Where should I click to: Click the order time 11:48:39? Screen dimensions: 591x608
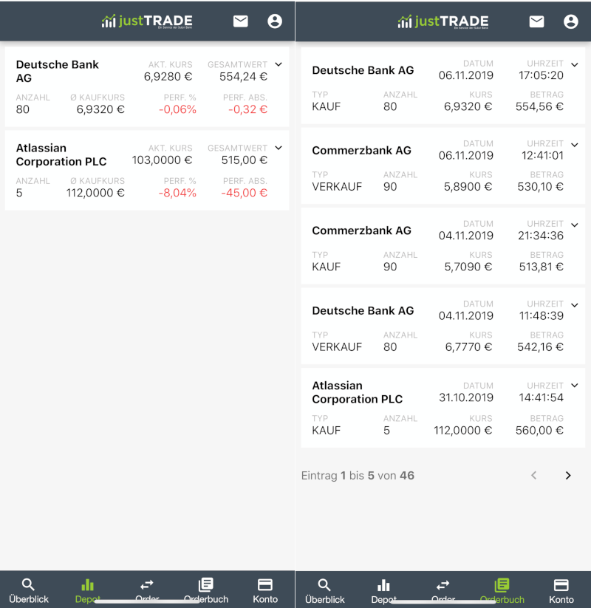tap(542, 315)
